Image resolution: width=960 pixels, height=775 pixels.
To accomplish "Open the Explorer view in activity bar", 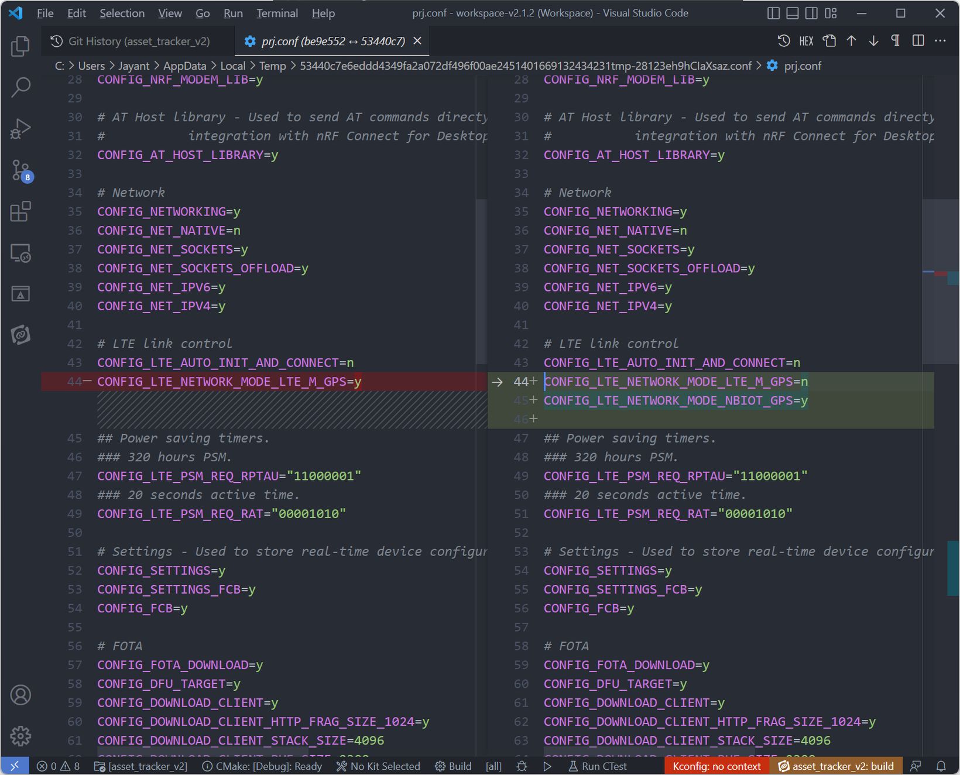I will tap(20, 46).
